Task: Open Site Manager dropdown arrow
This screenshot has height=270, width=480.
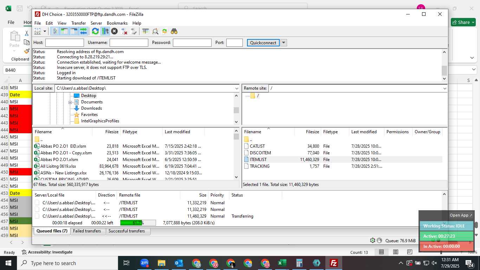Action: 45,31
